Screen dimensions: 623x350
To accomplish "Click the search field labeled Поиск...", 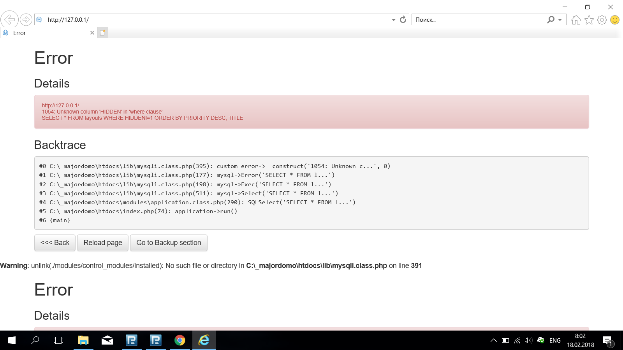I will point(479,19).
